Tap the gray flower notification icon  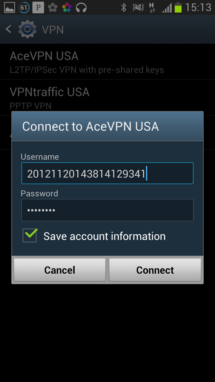[x=53, y=7]
